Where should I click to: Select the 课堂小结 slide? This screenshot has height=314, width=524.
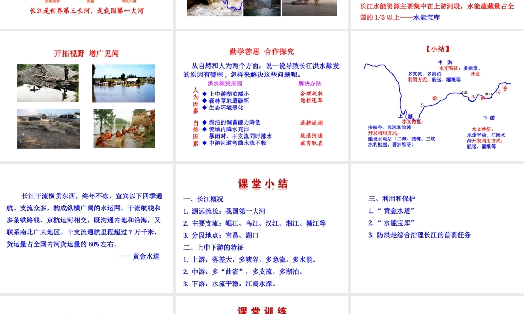[x=261, y=228]
